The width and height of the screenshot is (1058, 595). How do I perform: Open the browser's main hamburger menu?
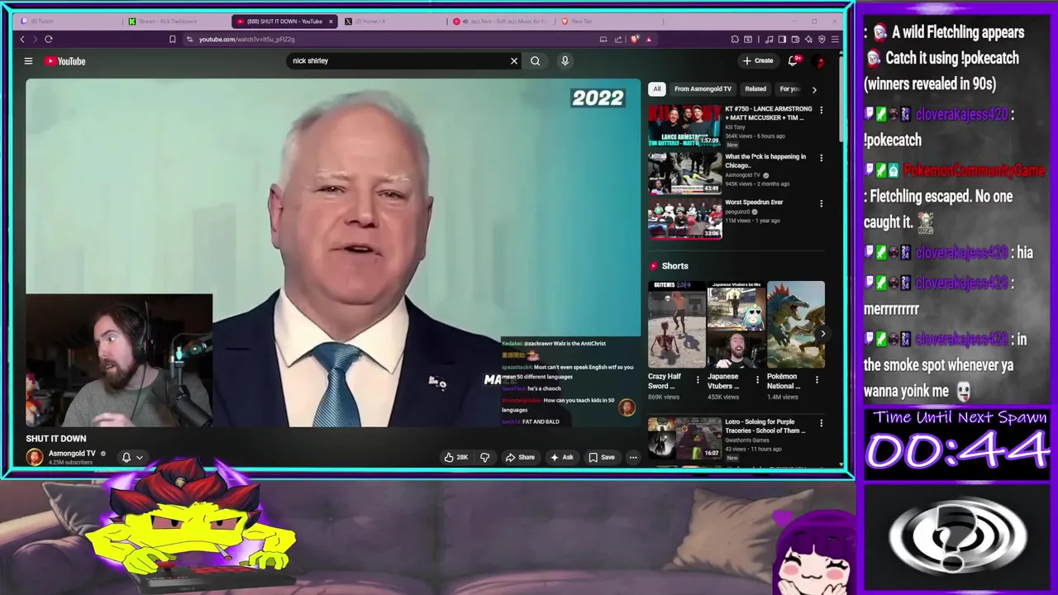coord(835,39)
